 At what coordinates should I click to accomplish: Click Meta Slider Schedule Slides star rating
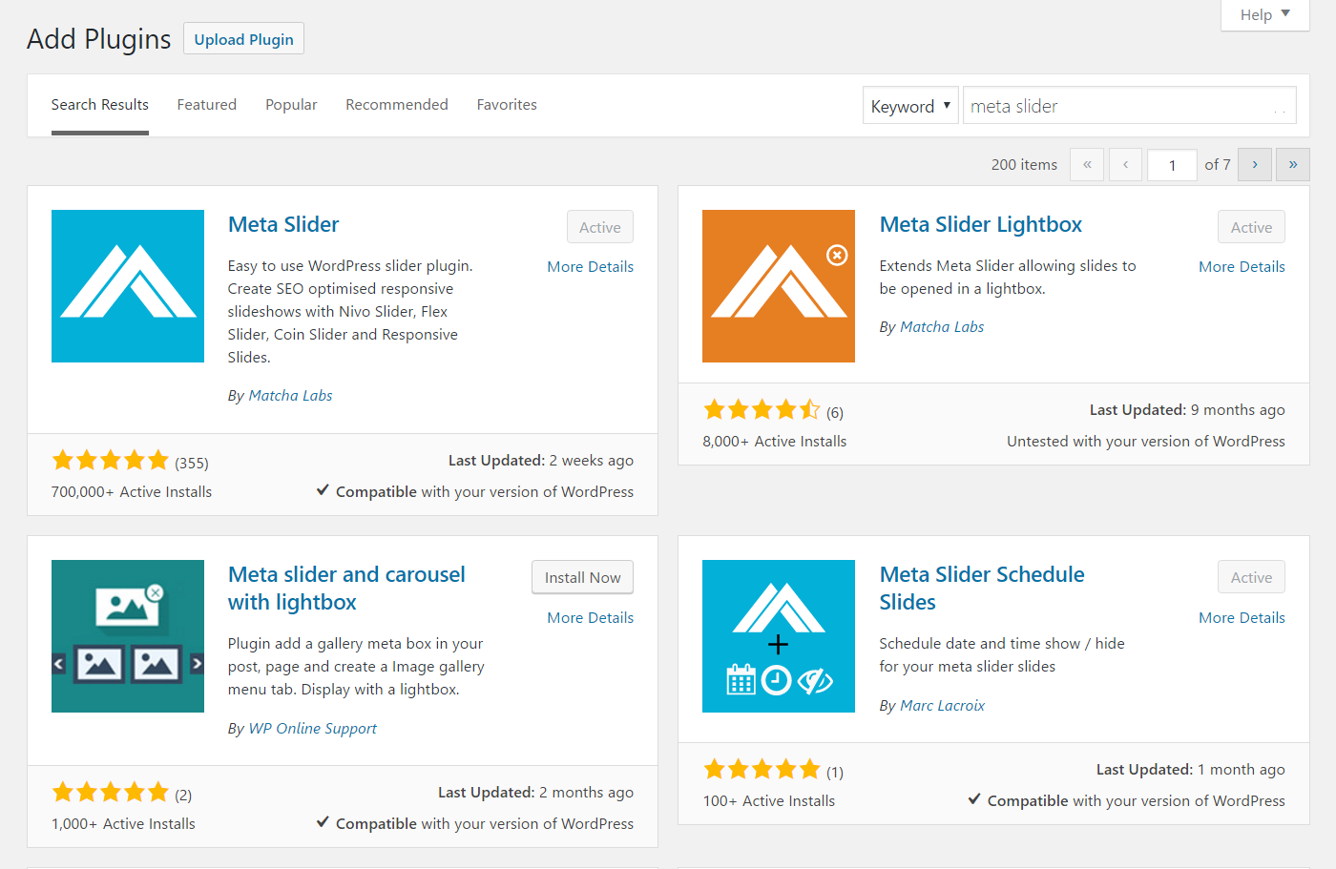click(762, 770)
